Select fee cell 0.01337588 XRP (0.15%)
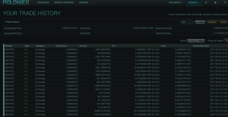Screen dimensions: 228x117 click(x=147, y=93)
